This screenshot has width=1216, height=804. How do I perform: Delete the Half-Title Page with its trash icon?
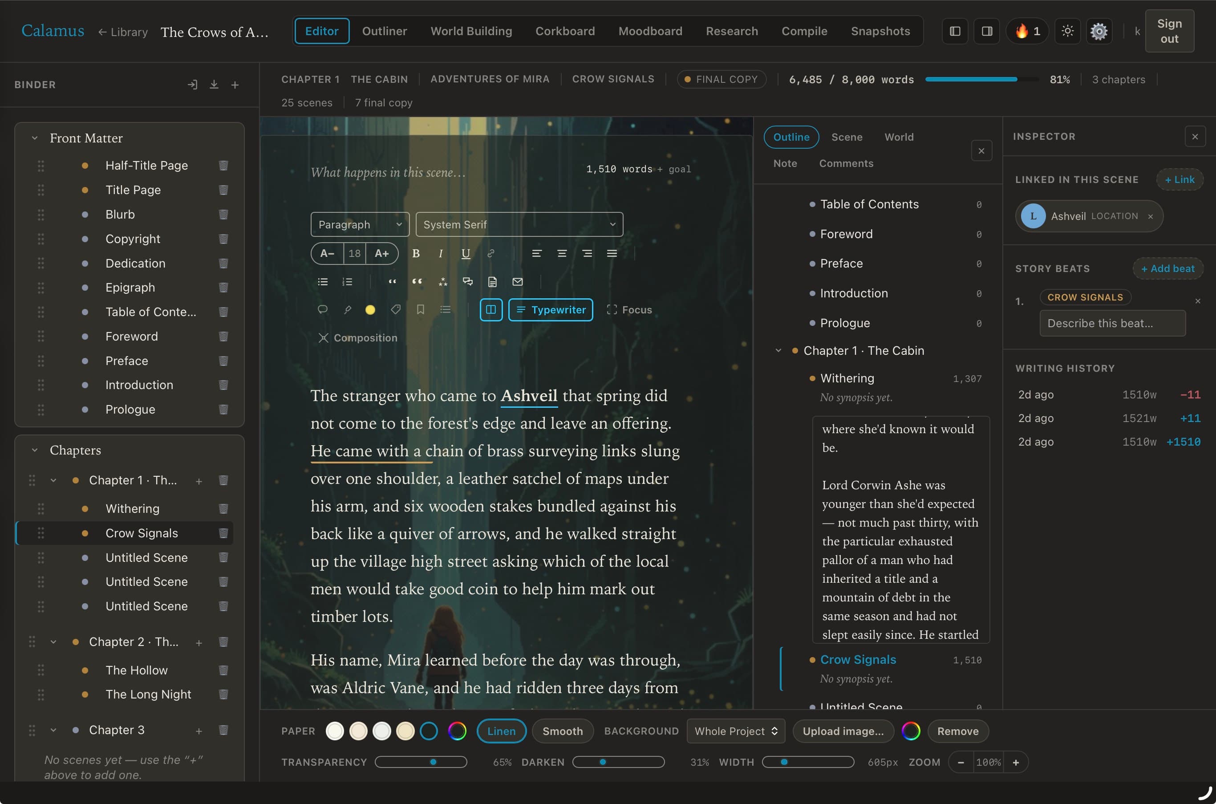(223, 166)
